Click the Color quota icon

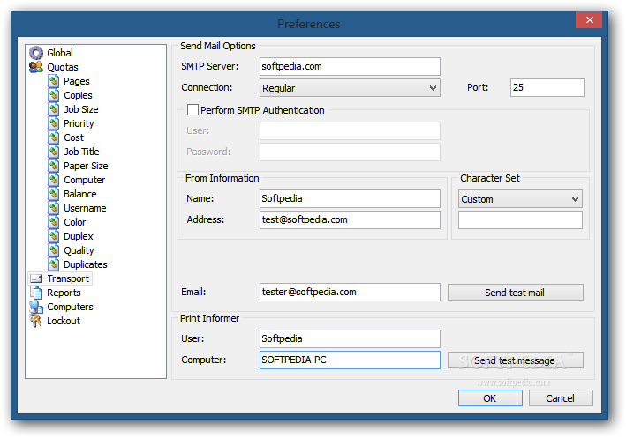(54, 222)
